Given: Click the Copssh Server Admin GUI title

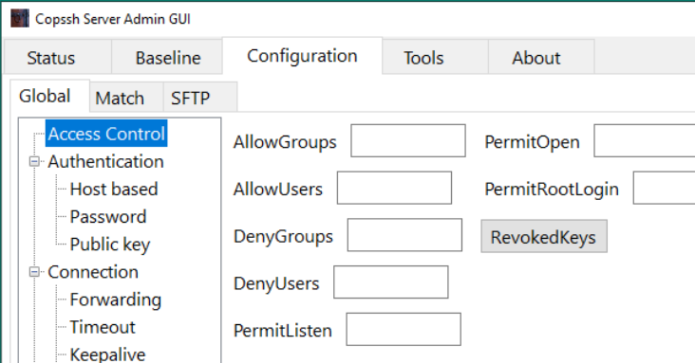Looking at the screenshot, I should pyautogui.click(x=113, y=19).
